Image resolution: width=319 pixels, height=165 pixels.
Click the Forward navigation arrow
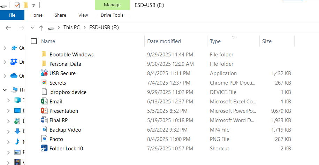(x=21, y=28)
